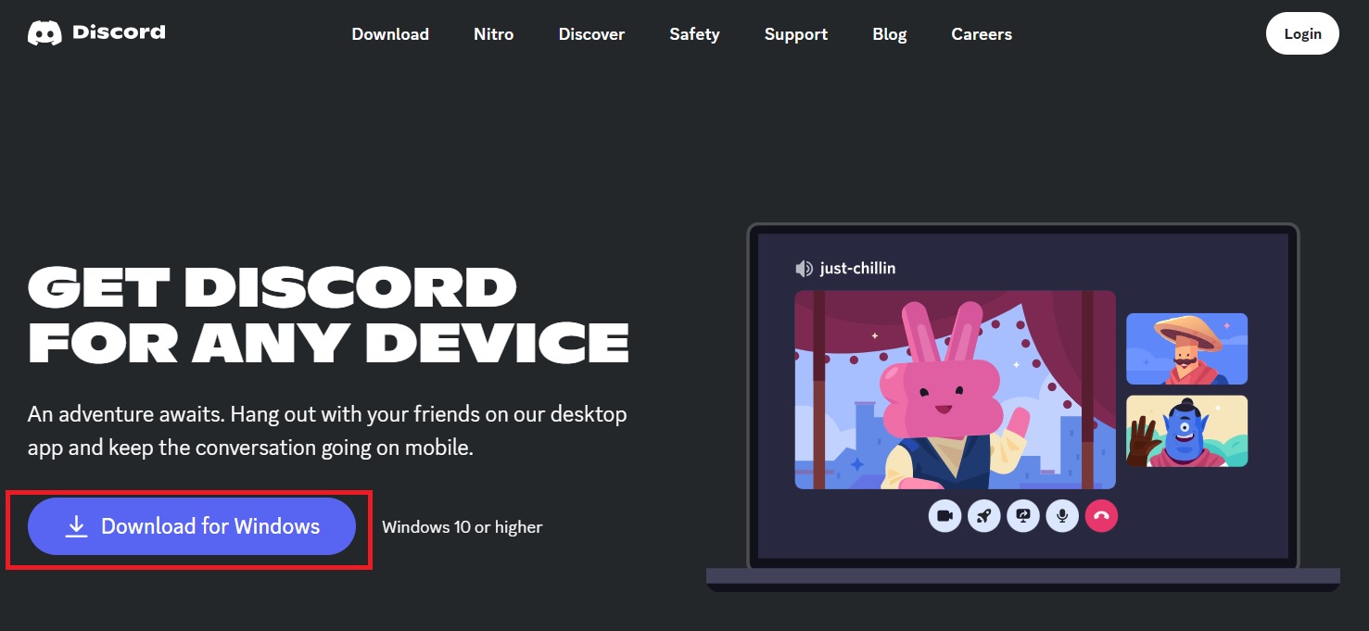Click the Discord logo in header
This screenshot has height=631, width=1369.
pyautogui.click(x=96, y=33)
